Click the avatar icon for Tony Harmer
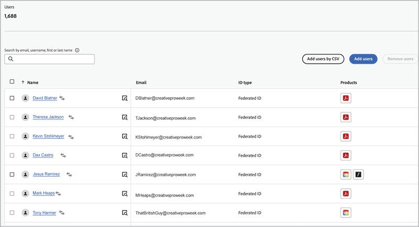The width and height of the screenshot is (419, 227). (x=25, y=212)
